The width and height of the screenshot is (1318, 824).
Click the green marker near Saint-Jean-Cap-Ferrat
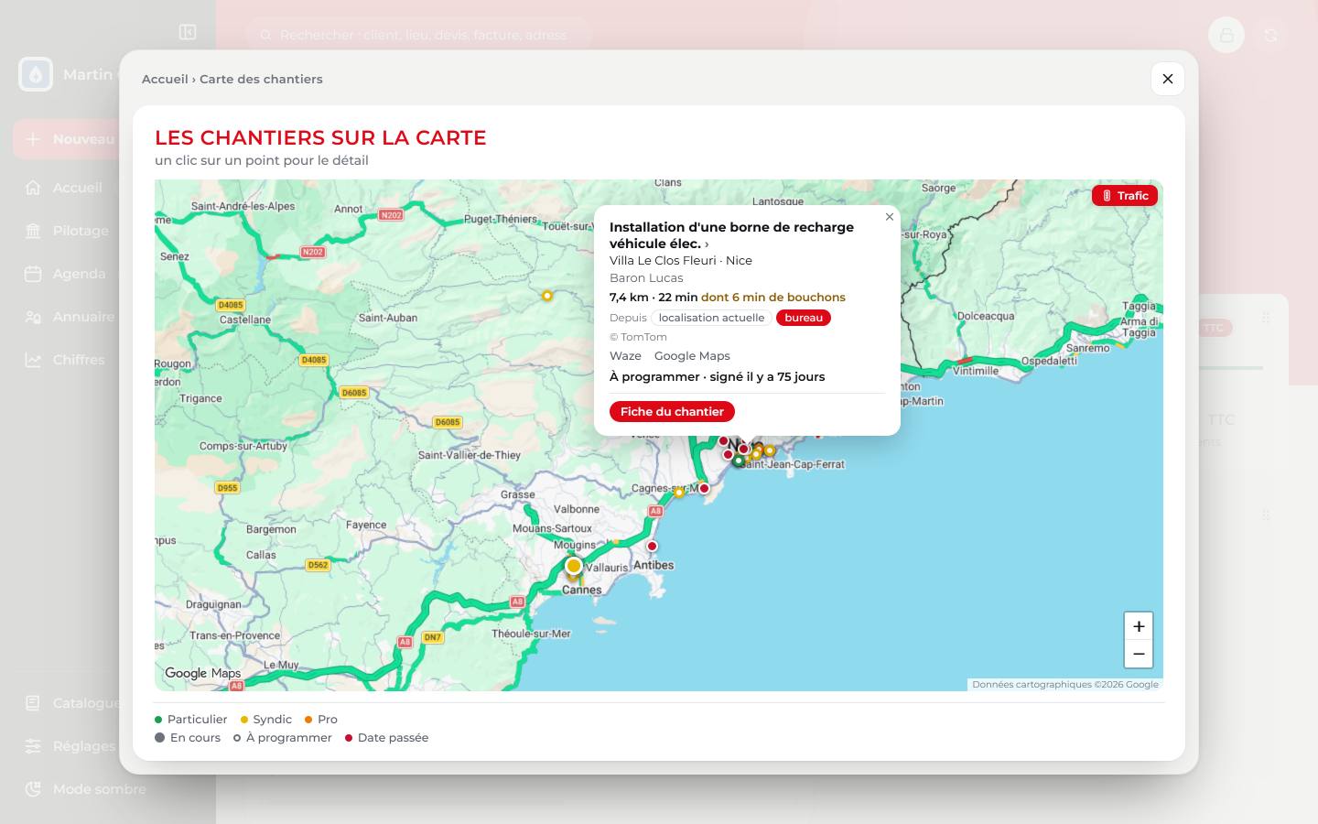[738, 461]
